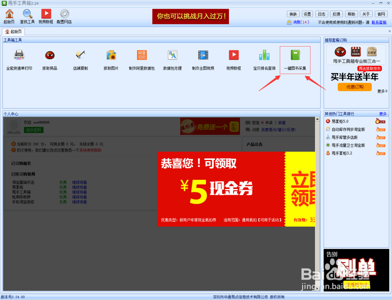Click the 易掌柜5.0 ranking entry

[340, 121]
